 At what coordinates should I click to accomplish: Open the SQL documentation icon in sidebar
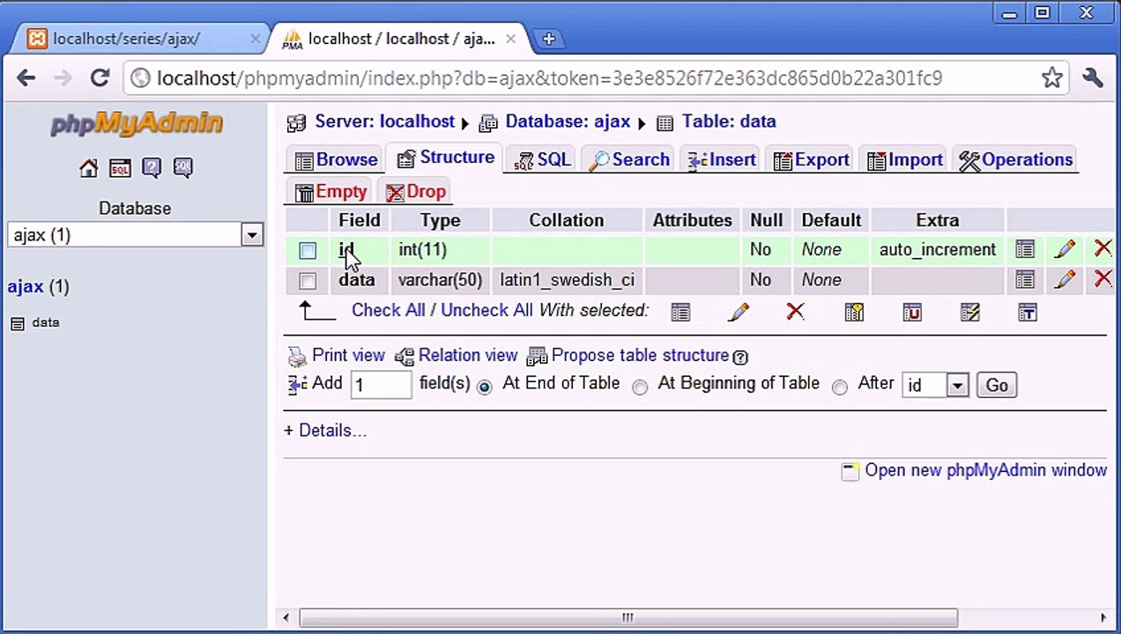(x=183, y=168)
